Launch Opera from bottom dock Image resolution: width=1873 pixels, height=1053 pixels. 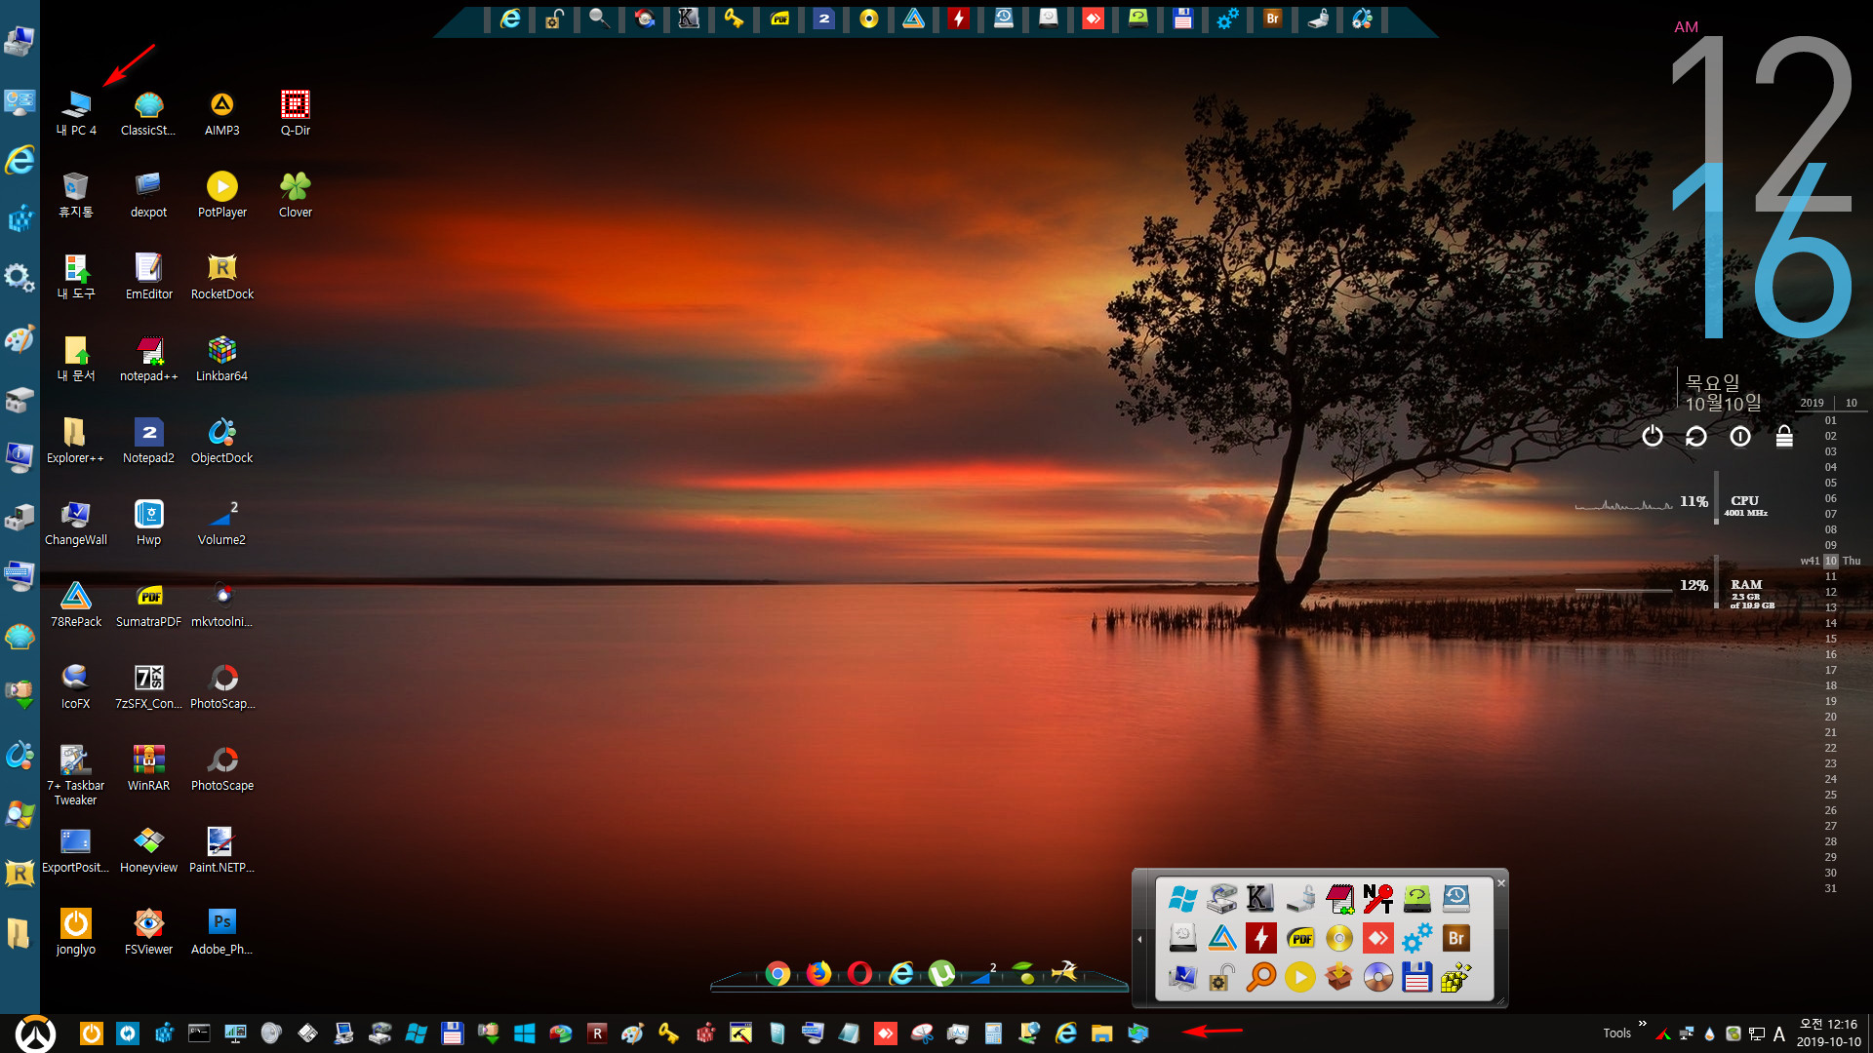coord(859,973)
